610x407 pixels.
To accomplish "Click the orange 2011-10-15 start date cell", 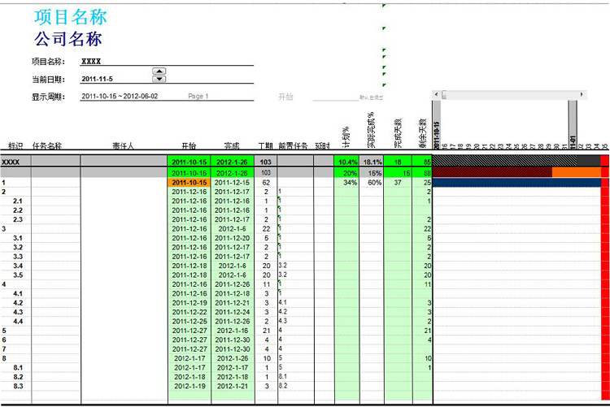I will coord(189,183).
